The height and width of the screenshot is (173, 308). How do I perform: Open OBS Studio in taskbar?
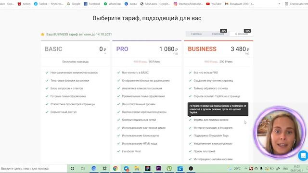tap(191, 169)
